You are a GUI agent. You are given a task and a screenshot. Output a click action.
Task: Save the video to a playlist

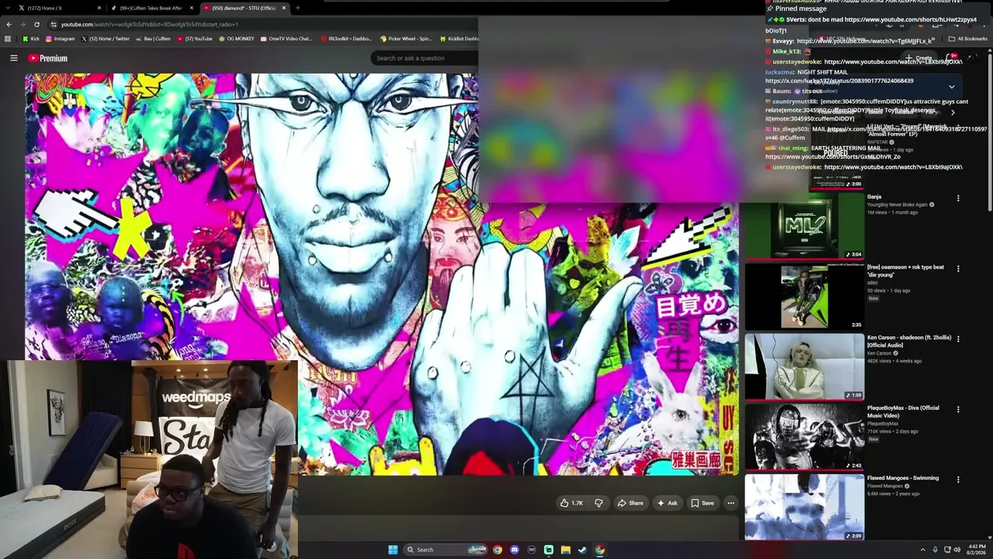pos(702,503)
